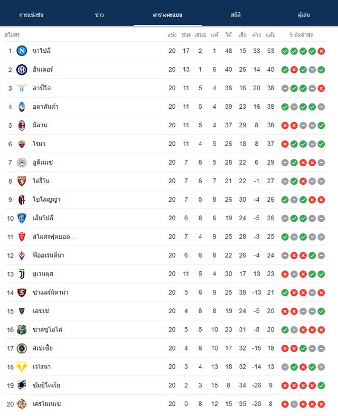Open the ลาซิโอ team link
Image resolution: width=338 pixels, height=416 pixels.
[x=42, y=88]
